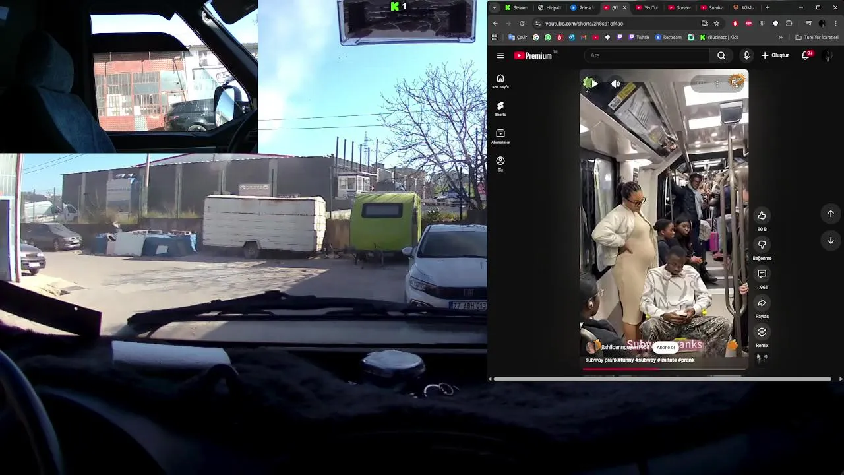Screen dimensions: 844x475
Task: Open site info icon in address bar
Action: (538, 24)
